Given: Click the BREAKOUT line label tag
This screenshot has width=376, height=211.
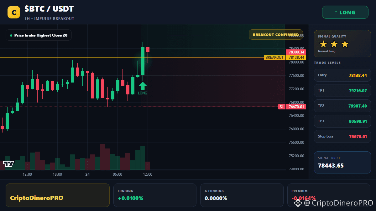Looking at the screenshot, I should [274, 58].
